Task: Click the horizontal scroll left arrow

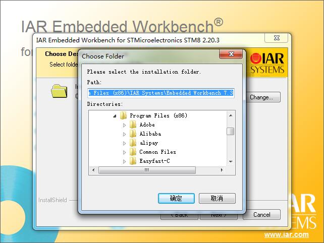Action: pyautogui.click(x=93, y=170)
